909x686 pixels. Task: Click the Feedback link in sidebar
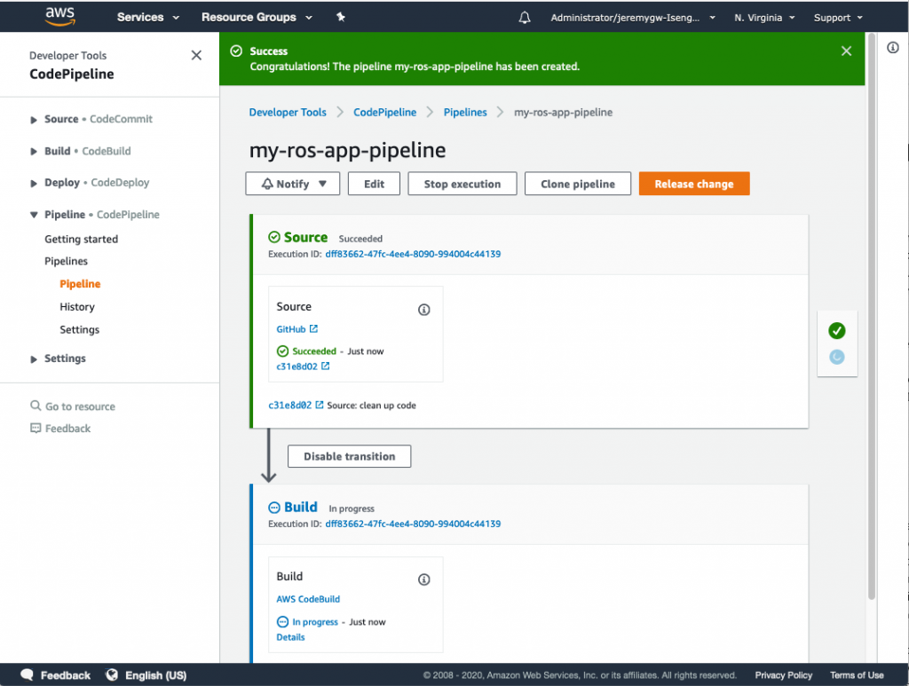67,428
